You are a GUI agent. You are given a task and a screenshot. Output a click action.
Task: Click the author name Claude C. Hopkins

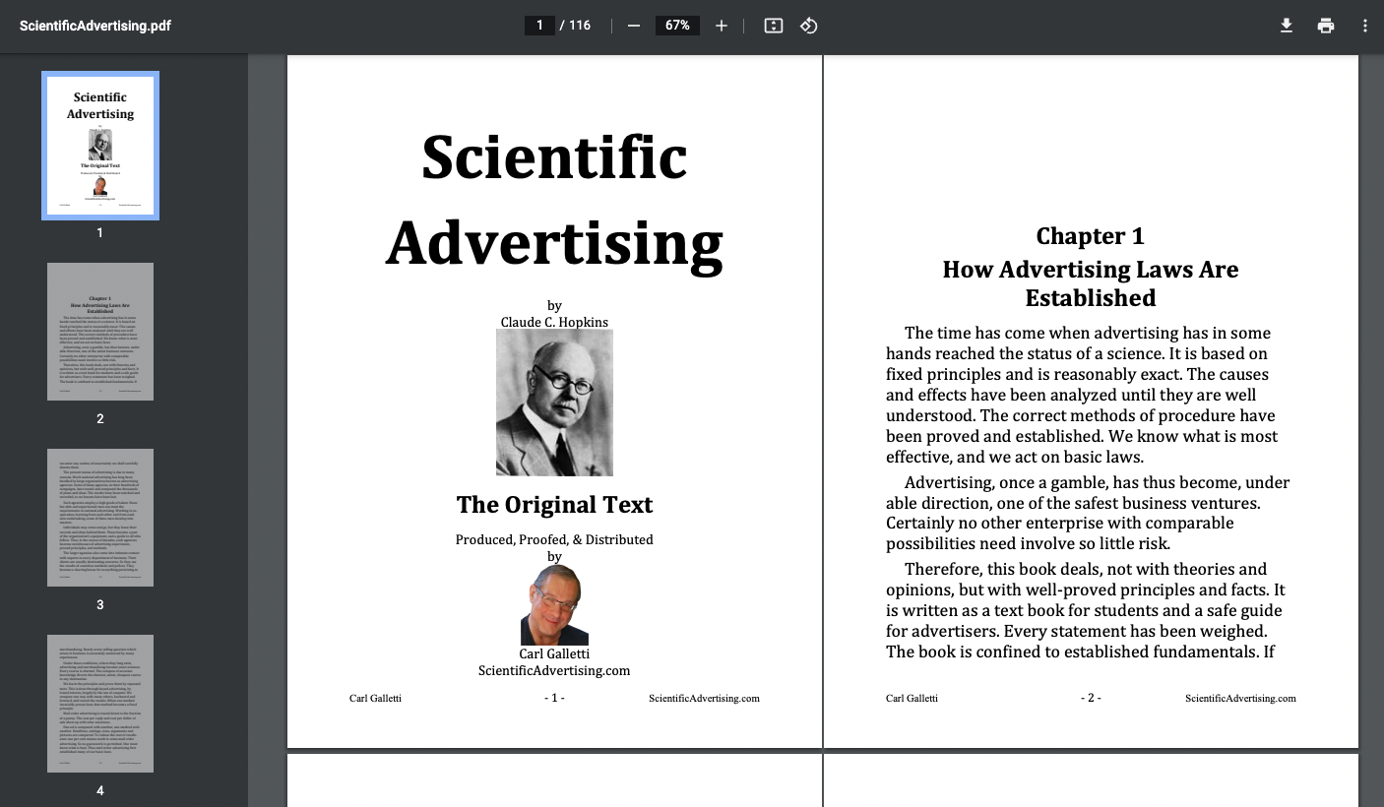pyautogui.click(x=554, y=322)
